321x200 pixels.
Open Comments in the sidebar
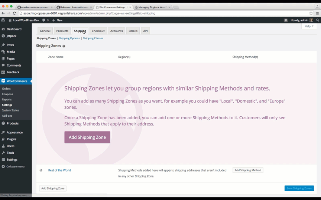[x=16, y=65]
